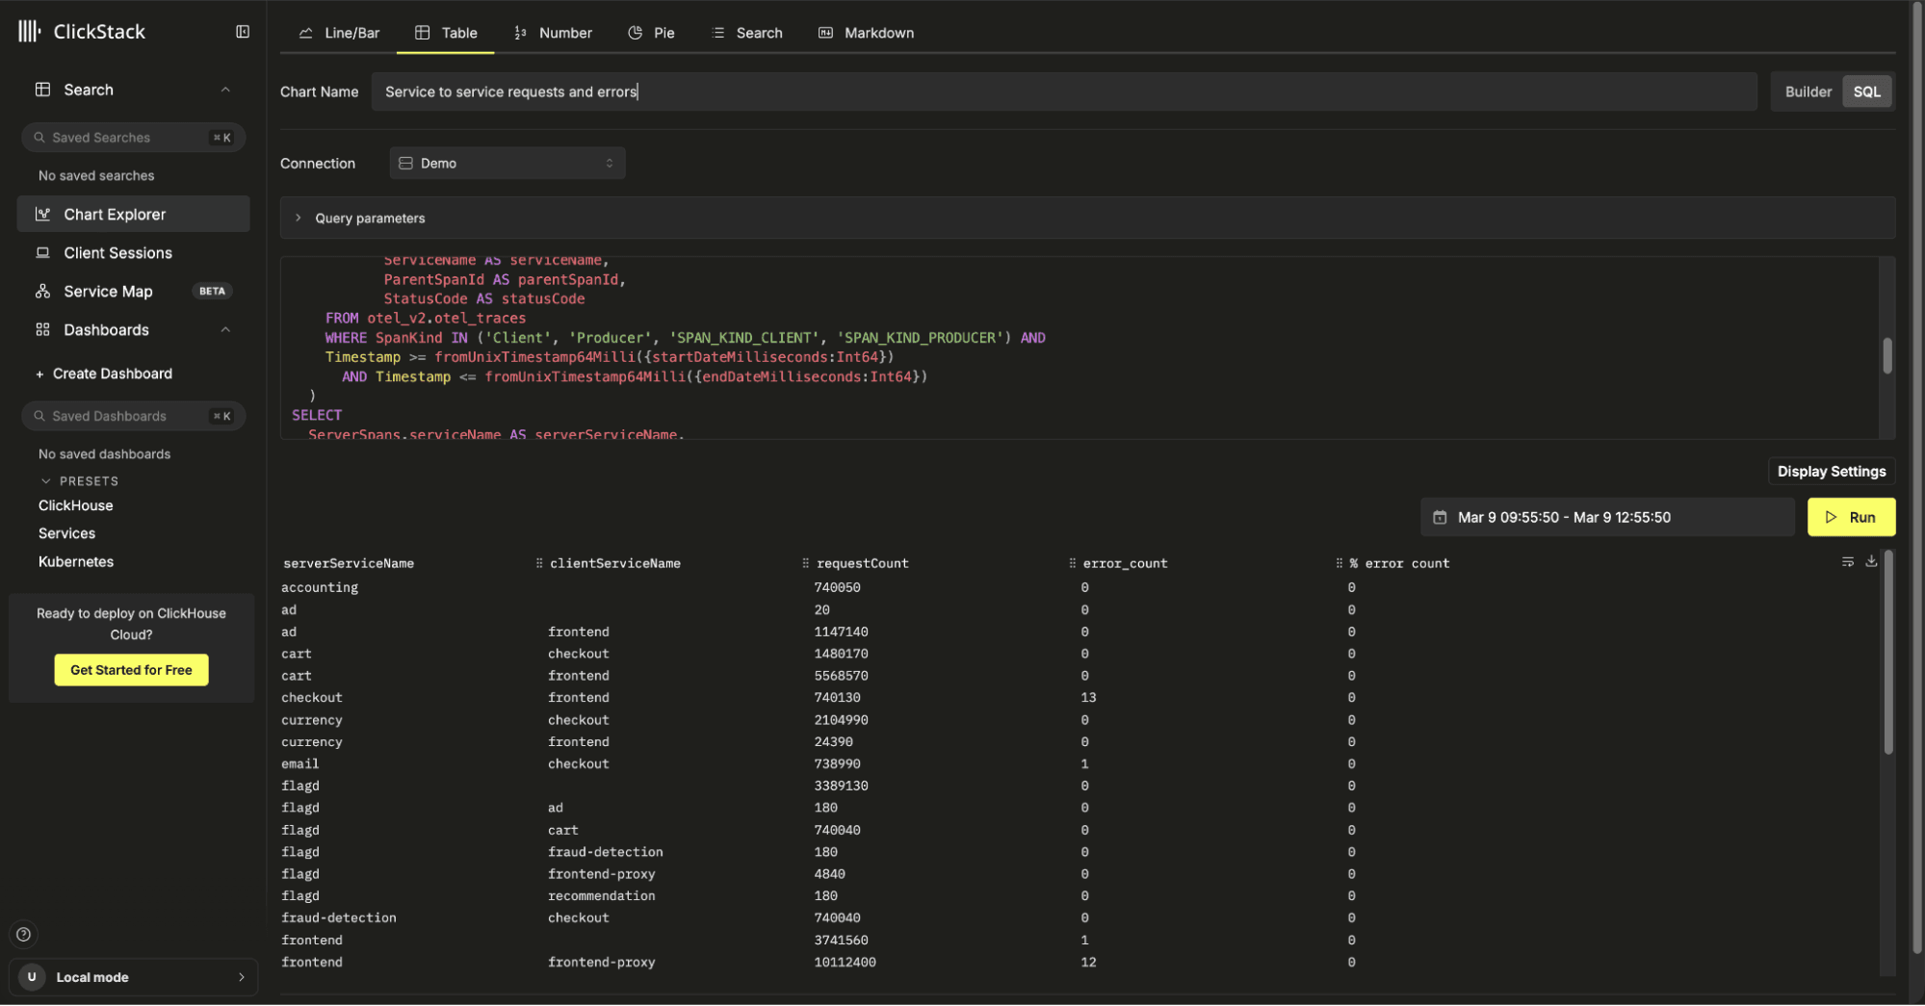
Task: Select the Pie chart tab
Action: pyautogui.click(x=651, y=33)
